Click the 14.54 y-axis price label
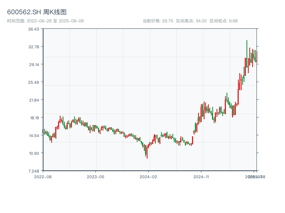This screenshot has height=213, width=285. point(34,135)
